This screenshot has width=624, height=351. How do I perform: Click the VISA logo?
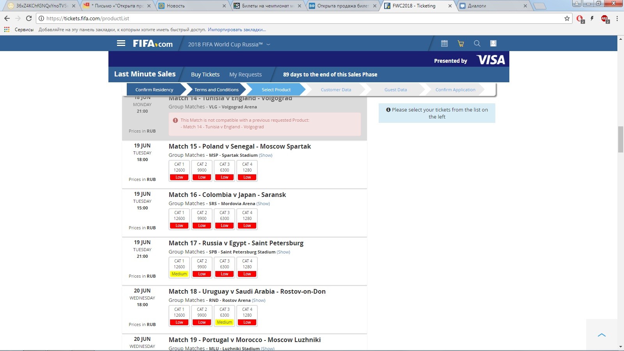[x=491, y=60]
